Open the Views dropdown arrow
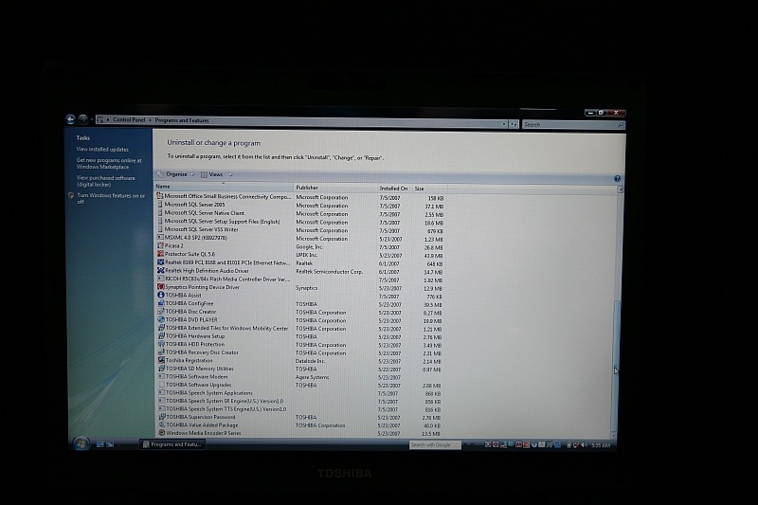The height and width of the screenshot is (505, 758). [230, 174]
